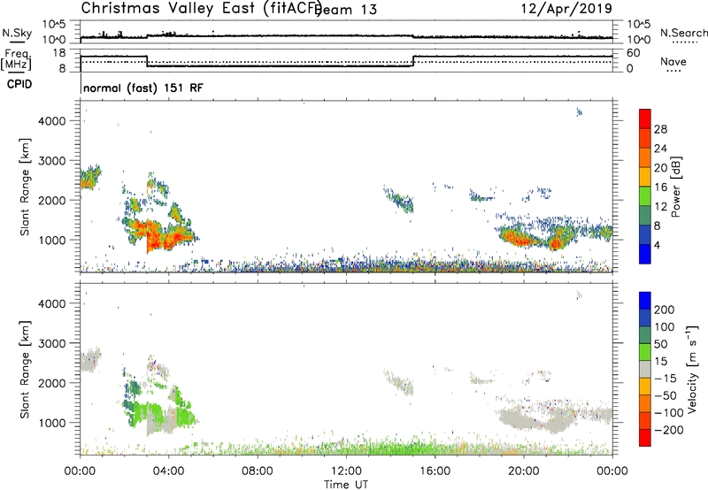Click the frequency step-up at 15:00 in Freq panel
Image resolution: width=708 pixels, height=490 pixels.
(413, 61)
